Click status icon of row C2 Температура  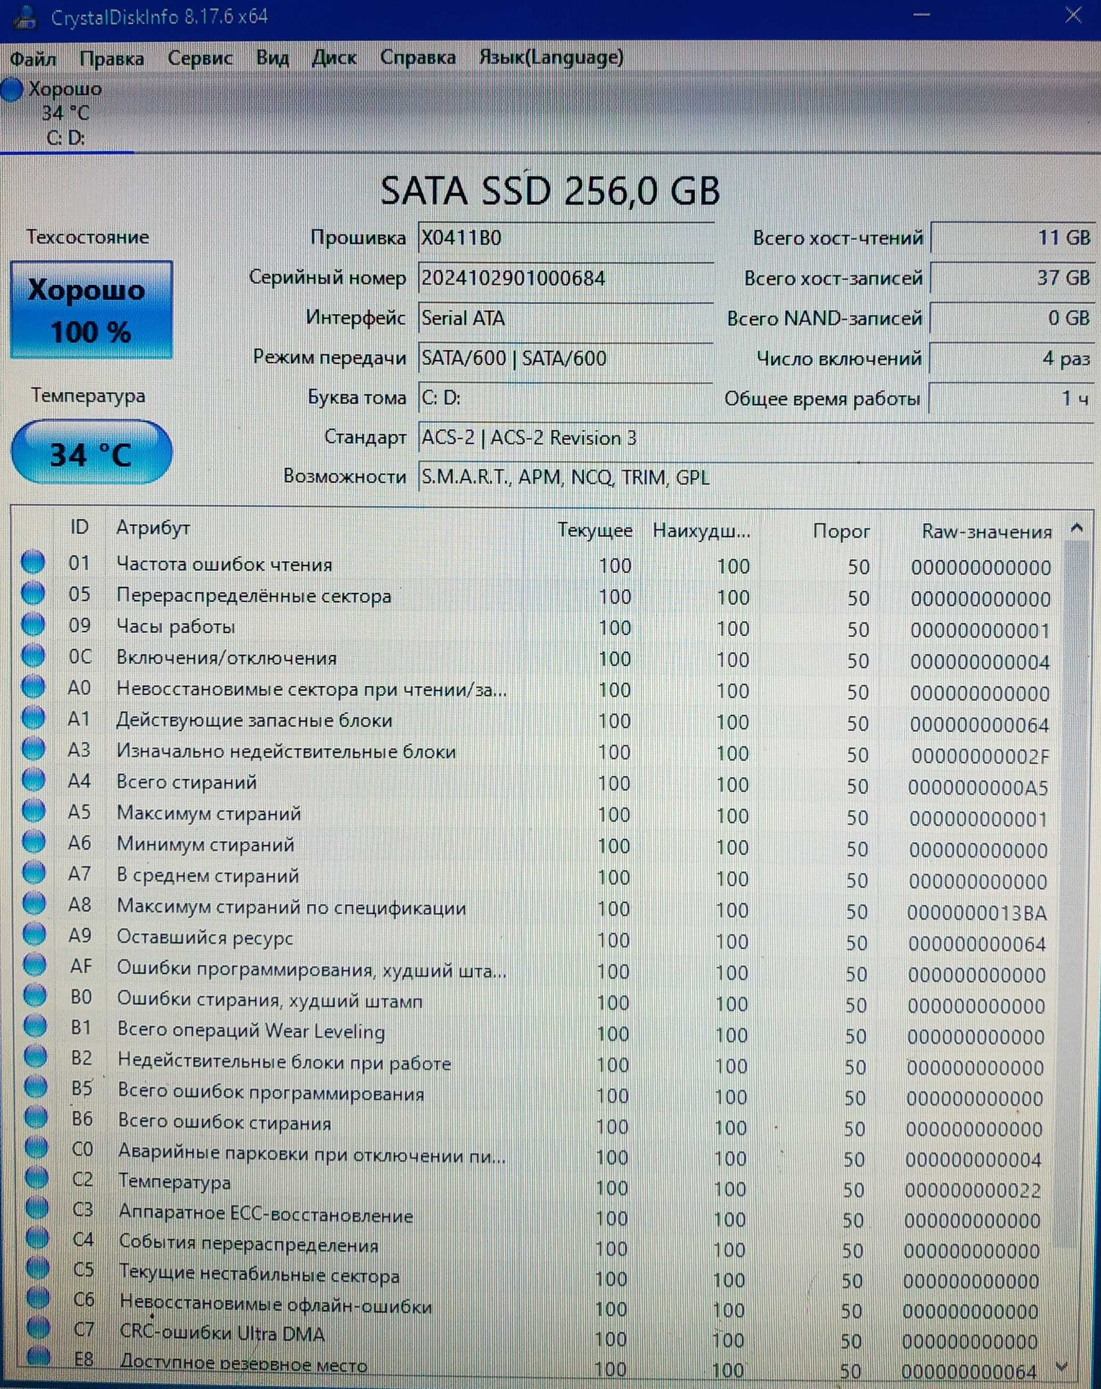pyautogui.click(x=36, y=1178)
